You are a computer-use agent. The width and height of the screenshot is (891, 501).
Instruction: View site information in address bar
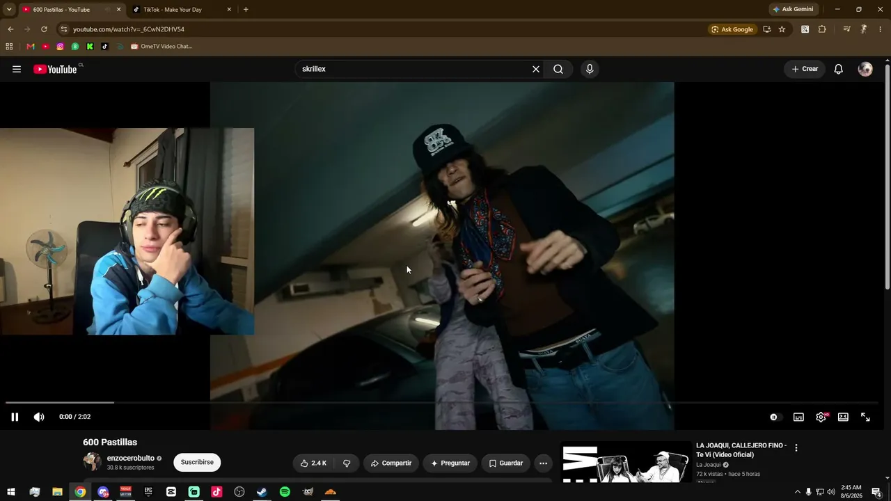[64, 29]
